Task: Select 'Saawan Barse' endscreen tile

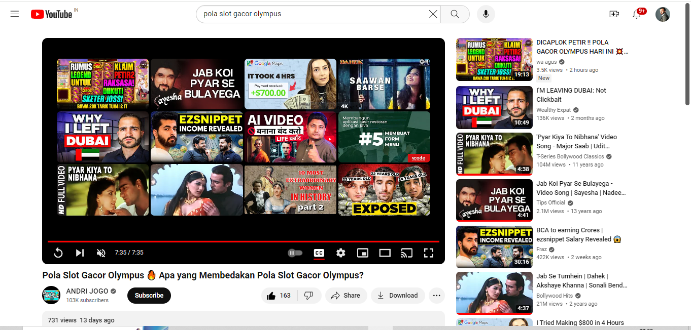Action: click(x=385, y=84)
